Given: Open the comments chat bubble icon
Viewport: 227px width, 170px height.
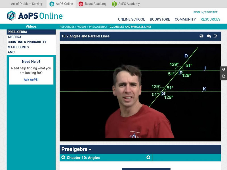Looking at the screenshot, I should click(x=209, y=36).
